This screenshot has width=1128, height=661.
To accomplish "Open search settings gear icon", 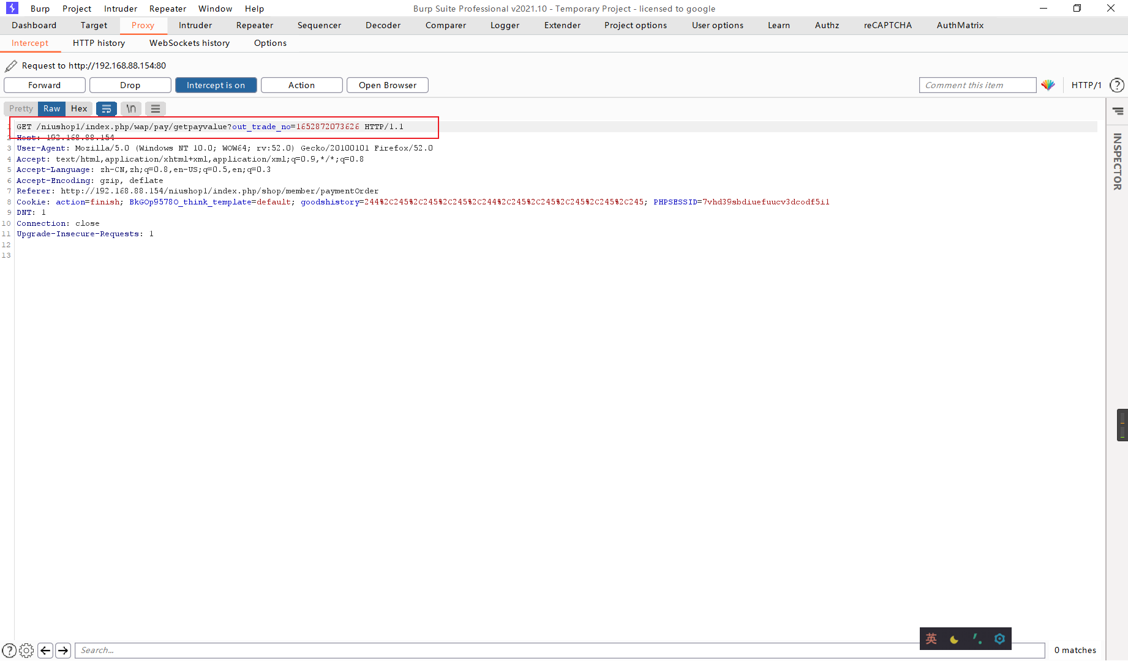I will [x=26, y=650].
